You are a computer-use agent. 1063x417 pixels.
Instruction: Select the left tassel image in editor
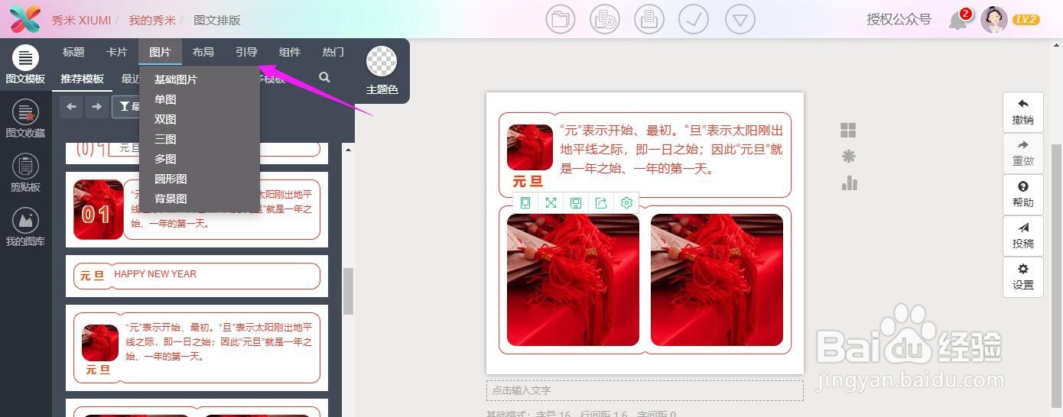click(x=573, y=280)
